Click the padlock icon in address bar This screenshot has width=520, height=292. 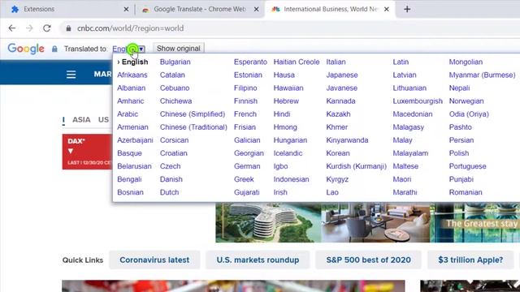point(68,28)
